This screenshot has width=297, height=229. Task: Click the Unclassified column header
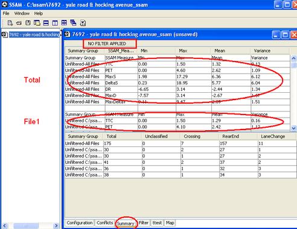point(161,136)
